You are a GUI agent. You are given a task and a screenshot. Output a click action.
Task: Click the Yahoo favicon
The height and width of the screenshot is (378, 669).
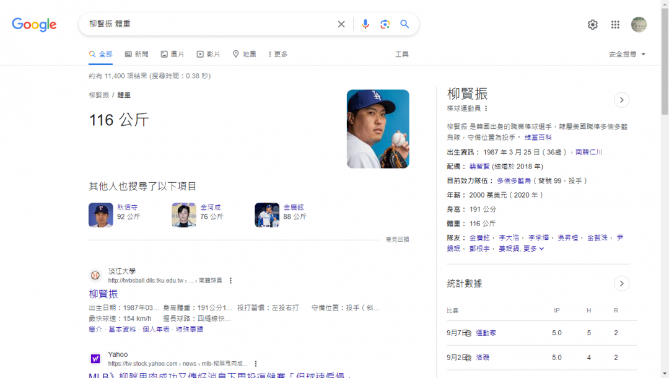95,359
